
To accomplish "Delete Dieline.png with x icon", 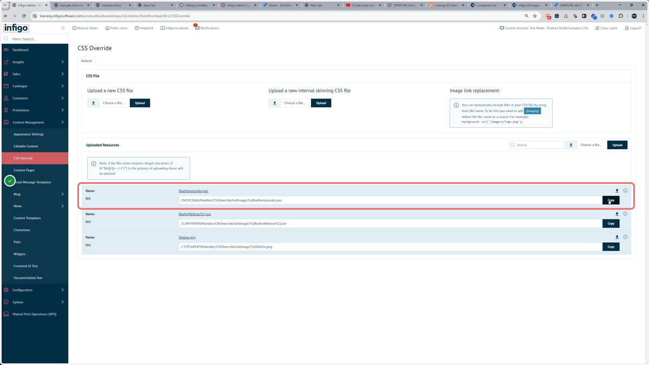I will tap(625, 237).
